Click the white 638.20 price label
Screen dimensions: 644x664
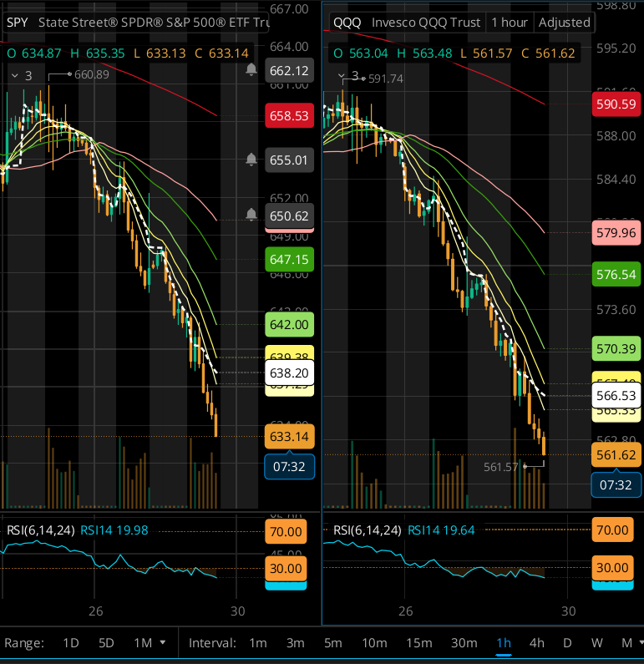pos(290,373)
